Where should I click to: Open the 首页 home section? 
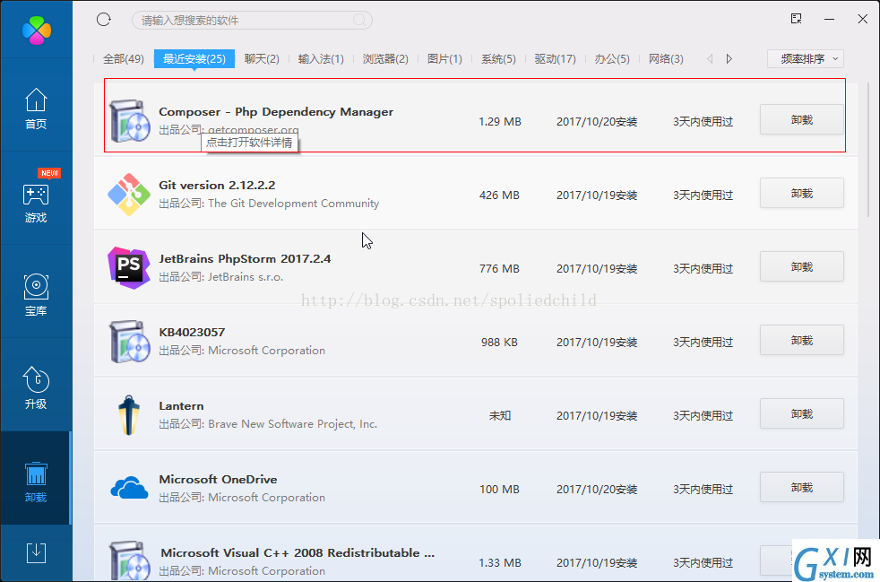tap(36, 109)
